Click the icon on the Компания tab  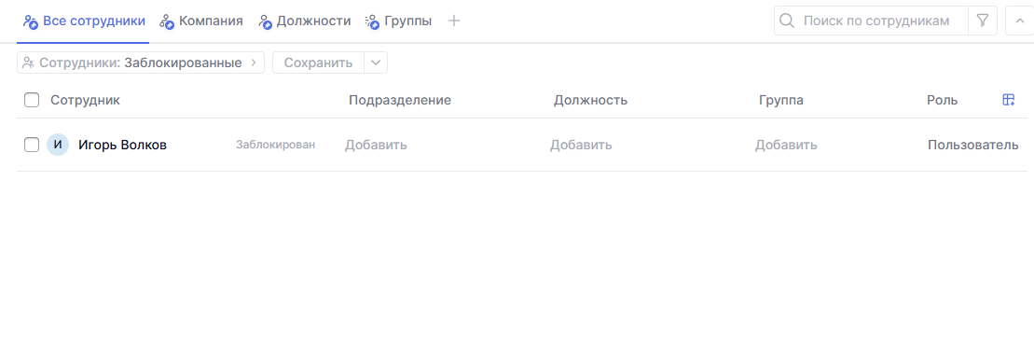coord(167,21)
